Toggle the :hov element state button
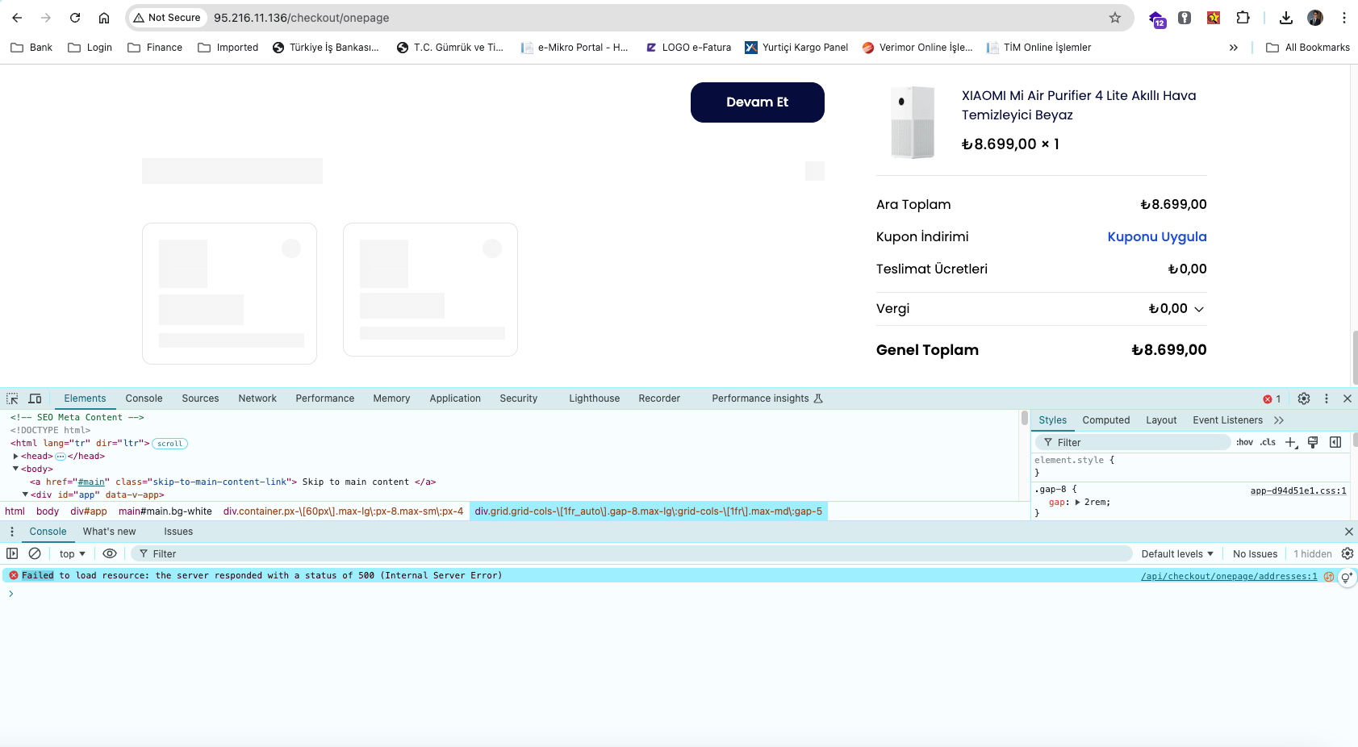1358x747 pixels. [1244, 442]
